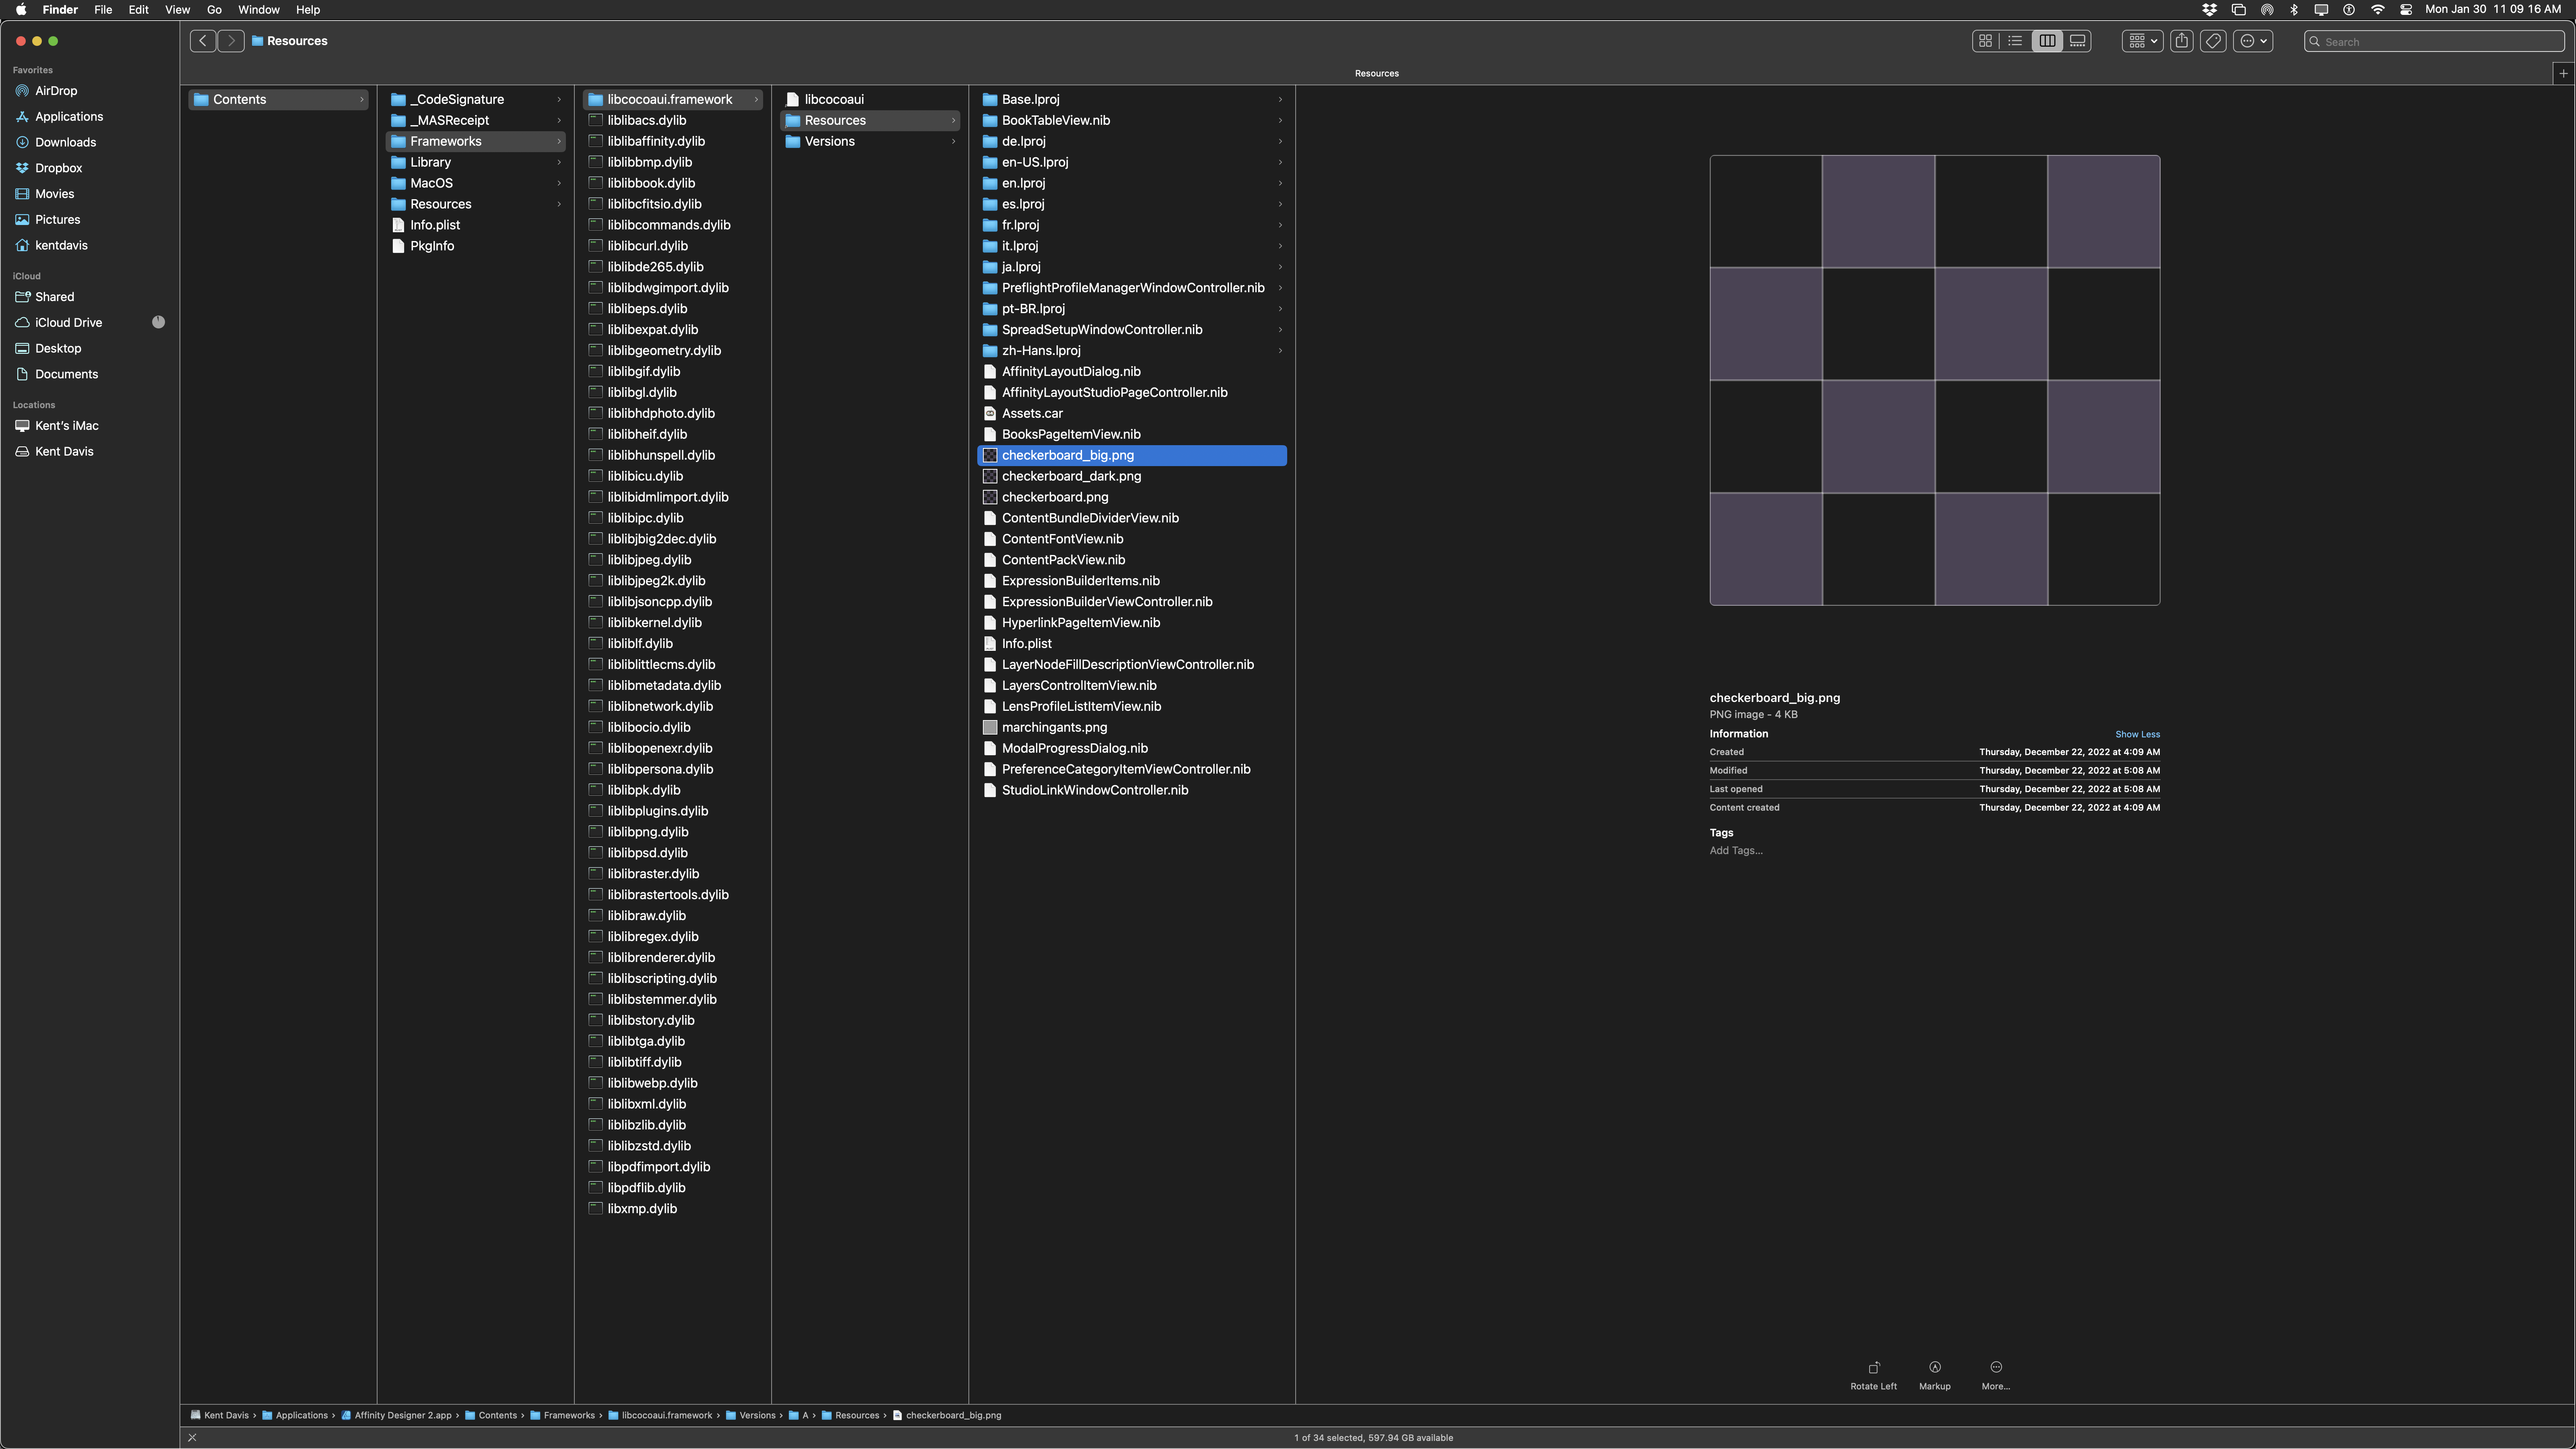2576x1449 pixels.
Task: Select StudioLinkWindowController.nib file
Action: pyautogui.click(x=1132, y=790)
